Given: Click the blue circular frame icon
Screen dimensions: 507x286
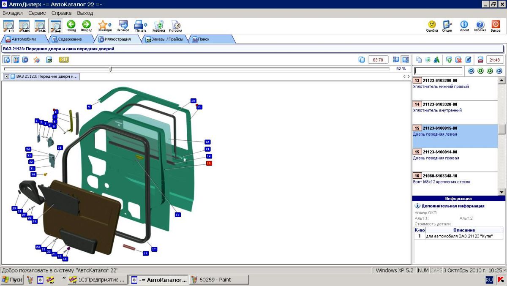Looking at the screenshot, I should click(25, 60).
